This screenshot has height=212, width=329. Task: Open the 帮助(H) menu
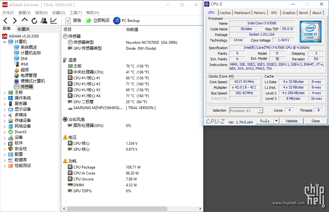(92, 13)
